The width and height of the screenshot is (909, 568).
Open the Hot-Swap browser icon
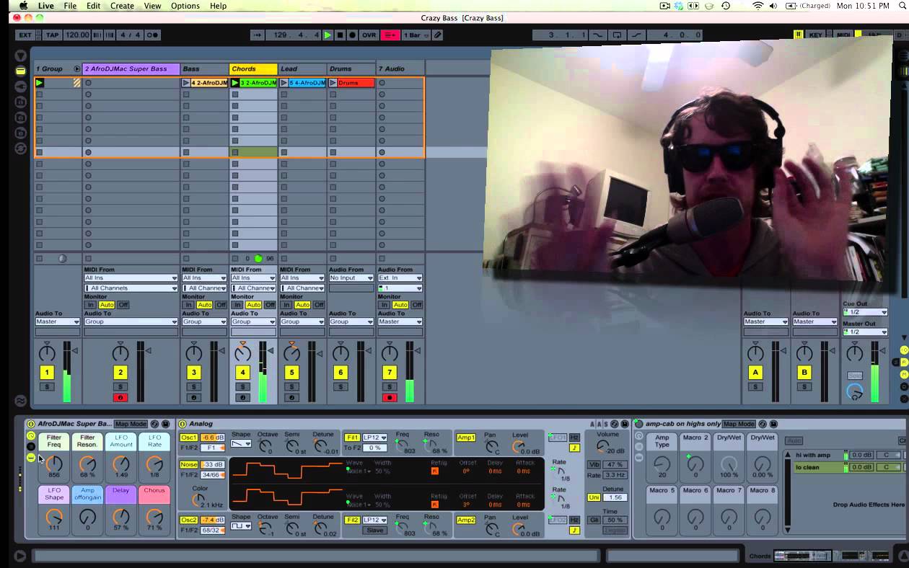click(21, 148)
